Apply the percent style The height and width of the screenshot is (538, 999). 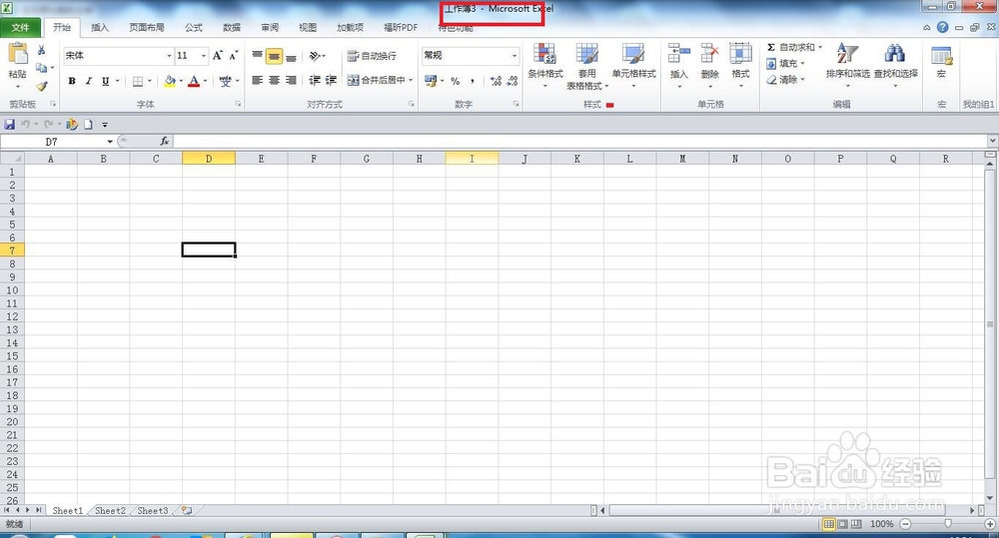click(455, 81)
